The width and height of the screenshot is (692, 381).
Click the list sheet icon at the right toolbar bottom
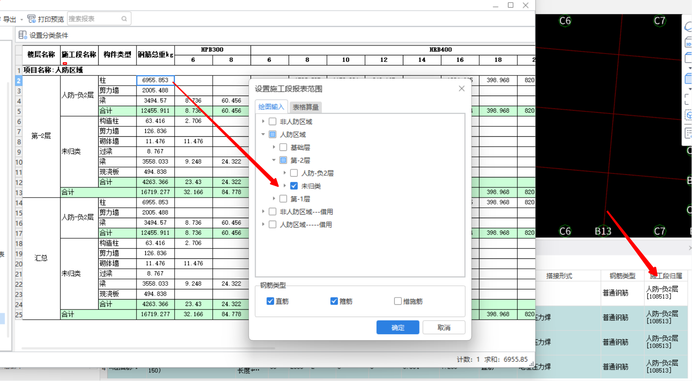(x=689, y=133)
